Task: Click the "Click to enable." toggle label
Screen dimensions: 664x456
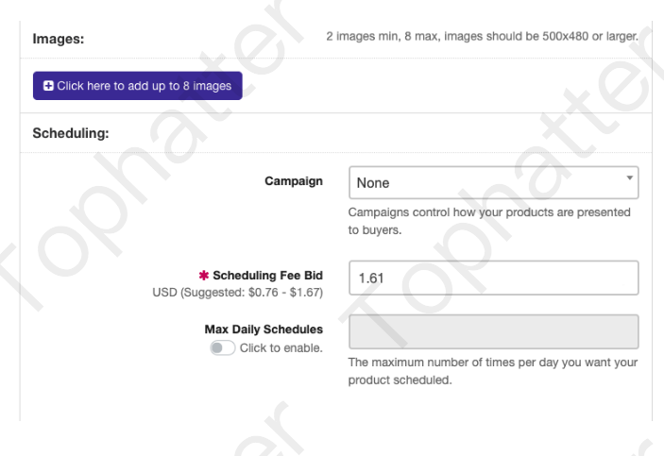Action: click(281, 347)
